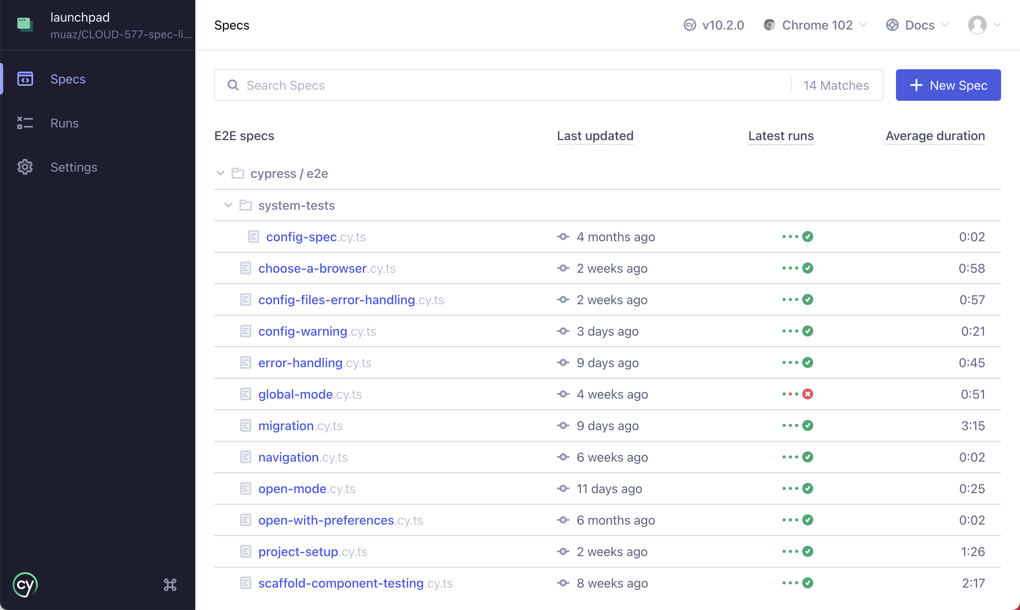Click the Average duration column header
The height and width of the screenshot is (610, 1020).
pyautogui.click(x=935, y=136)
